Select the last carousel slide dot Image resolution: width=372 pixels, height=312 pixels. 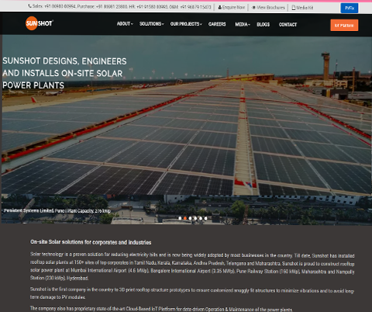coord(205,218)
